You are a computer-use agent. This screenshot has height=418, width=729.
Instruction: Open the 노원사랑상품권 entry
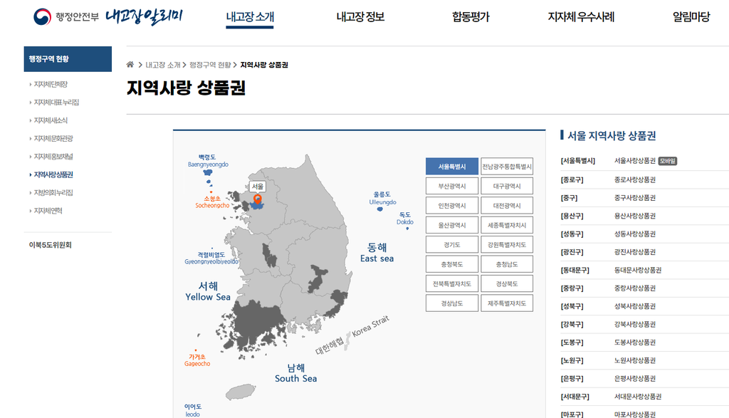(x=634, y=360)
